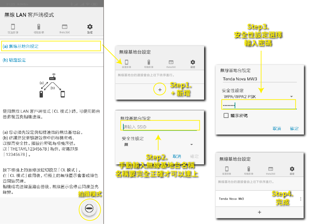Open three-dot menu beside Tenda Nova MW3
Image resolution: width=310 pixels, height=224 pixels.
click(300, 199)
